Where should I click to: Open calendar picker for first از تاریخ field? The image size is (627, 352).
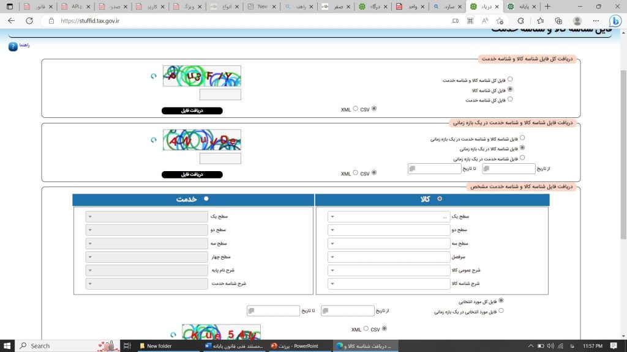coord(487,169)
